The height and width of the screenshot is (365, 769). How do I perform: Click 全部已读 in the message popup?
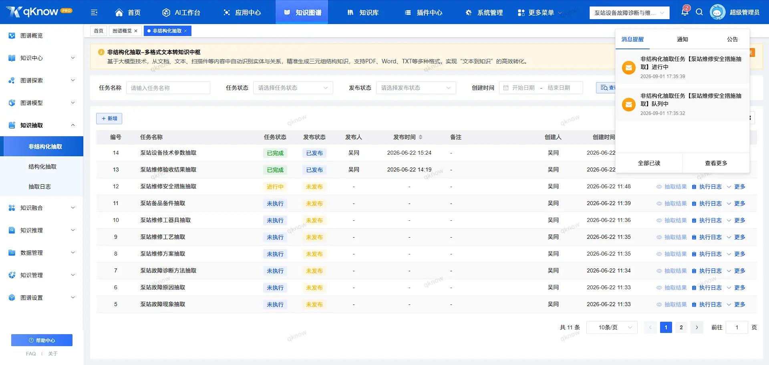point(649,163)
